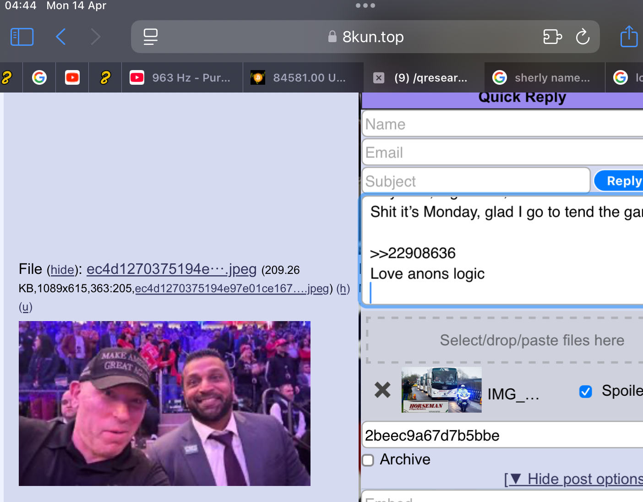Click the (h) link after filename
The image size is (643, 502).
pos(343,289)
